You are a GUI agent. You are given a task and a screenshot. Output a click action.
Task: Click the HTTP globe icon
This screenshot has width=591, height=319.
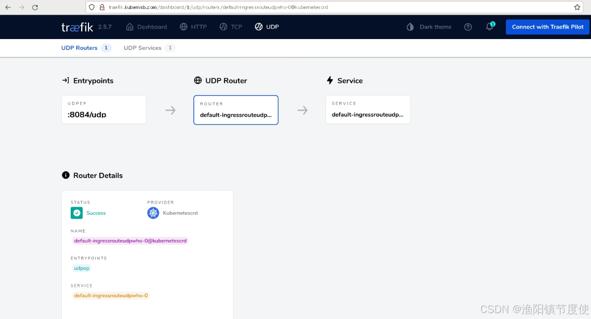tap(183, 27)
